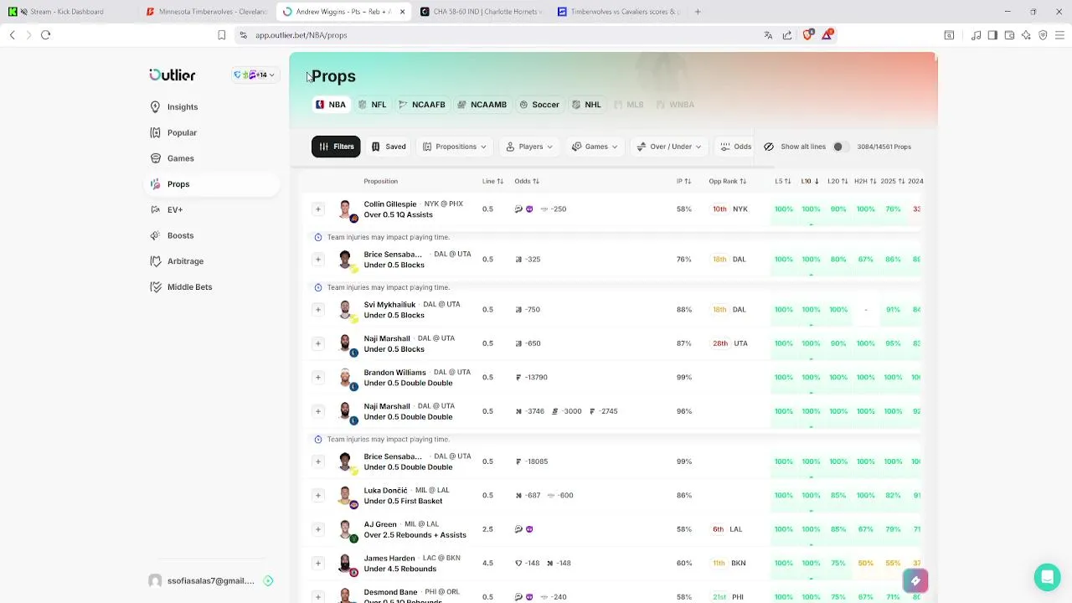
Task: Expand the Luka Dončić First Basket row
Action: click(317, 496)
